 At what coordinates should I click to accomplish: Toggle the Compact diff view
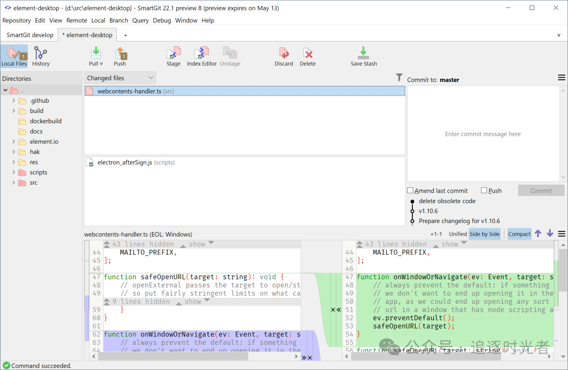(x=519, y=234)
